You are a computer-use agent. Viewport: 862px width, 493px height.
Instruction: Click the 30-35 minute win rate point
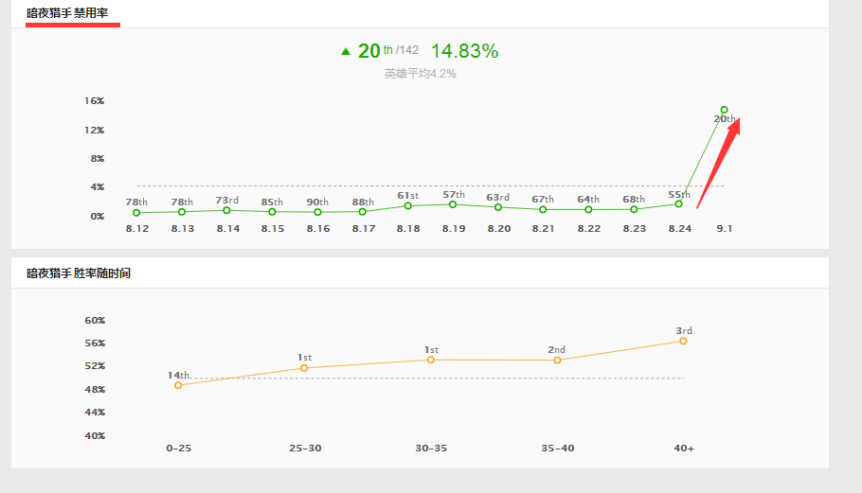coord(431,360)
